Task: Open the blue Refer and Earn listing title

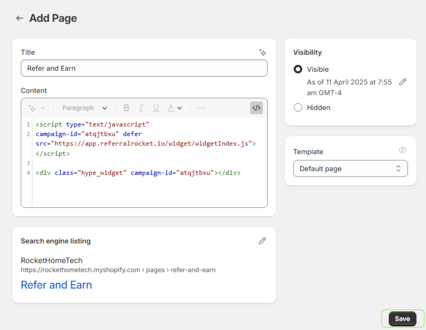Action: [x=56, y=285]
